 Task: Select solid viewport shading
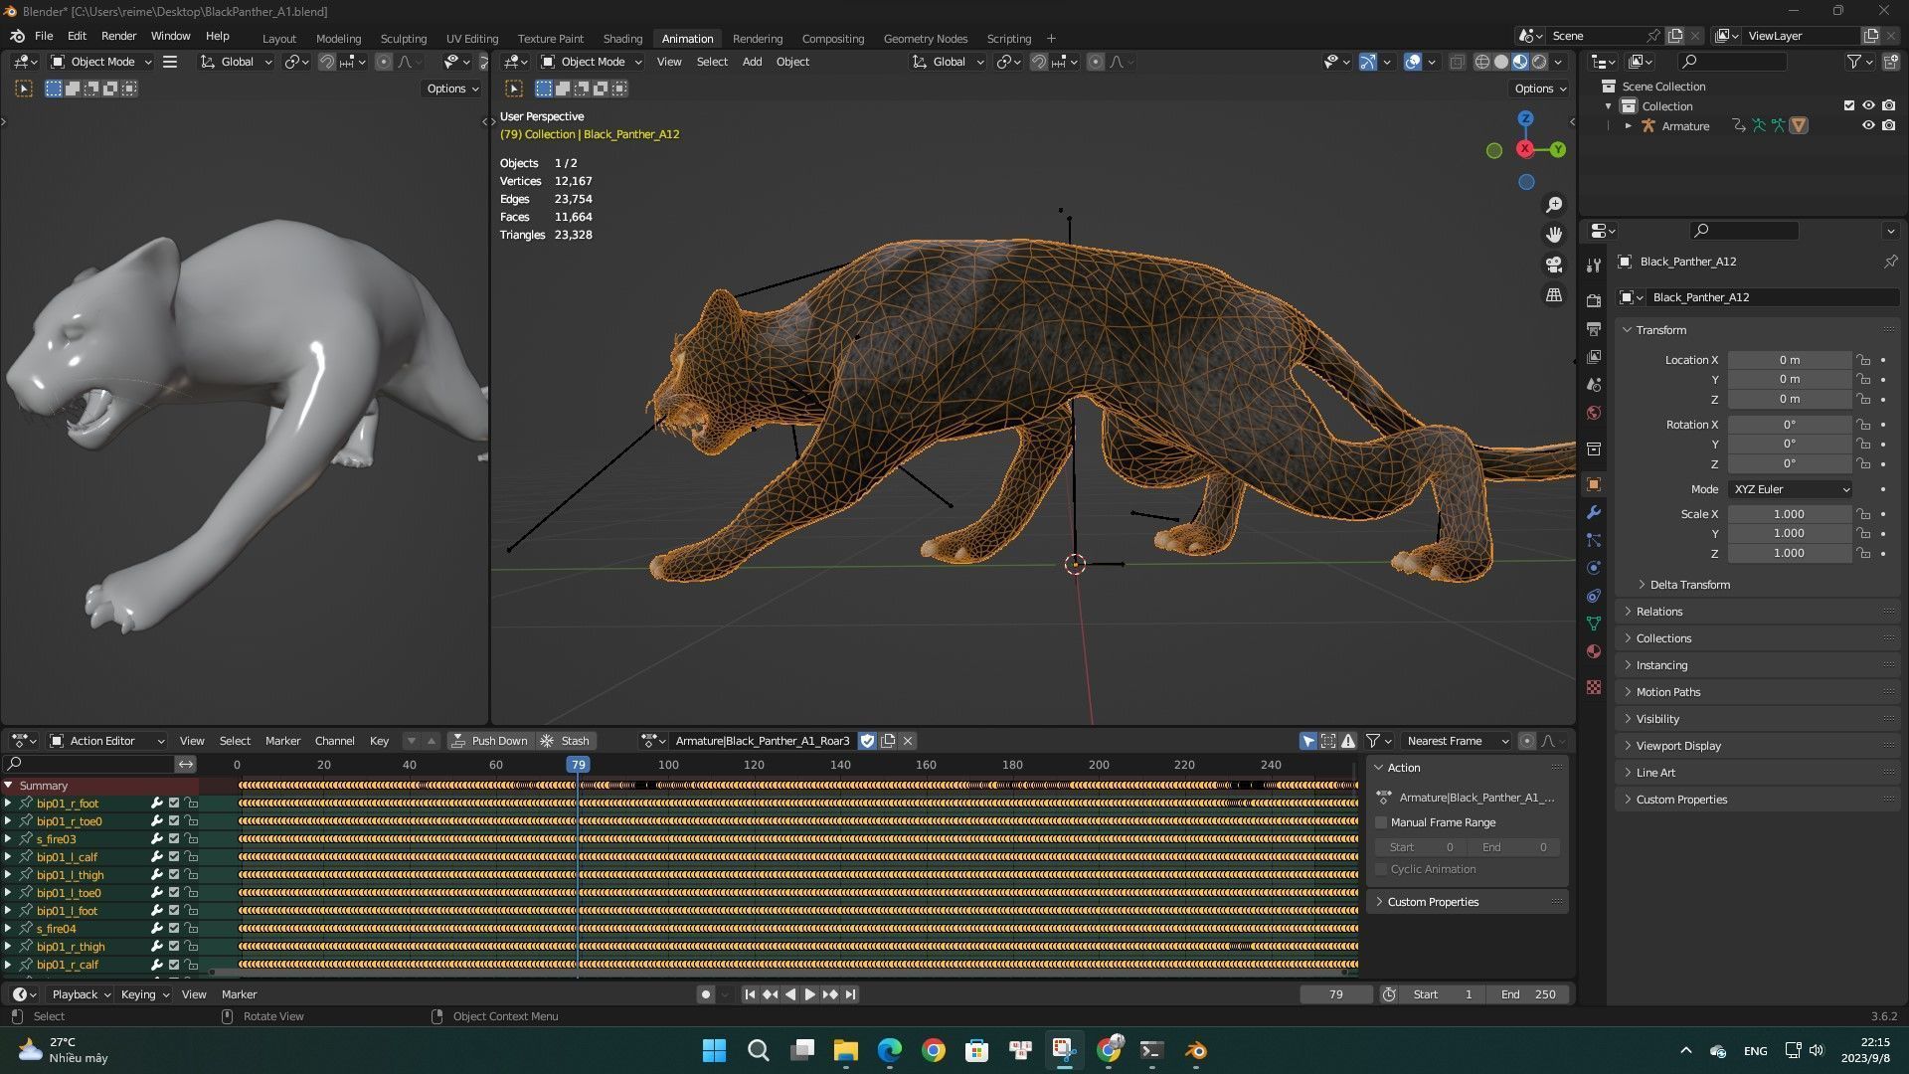tap(1501, 62)
